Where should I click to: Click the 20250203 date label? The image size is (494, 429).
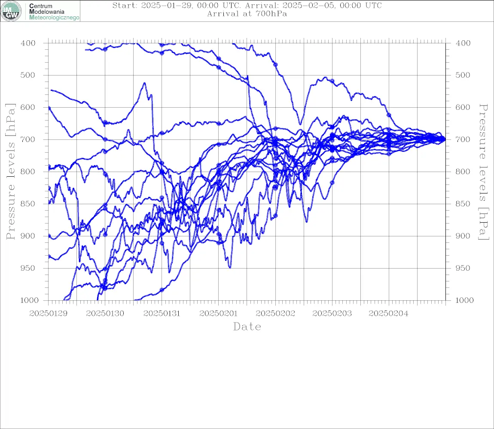(x=332, y=314)
